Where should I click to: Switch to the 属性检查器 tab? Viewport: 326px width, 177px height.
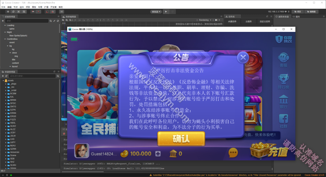282,17
